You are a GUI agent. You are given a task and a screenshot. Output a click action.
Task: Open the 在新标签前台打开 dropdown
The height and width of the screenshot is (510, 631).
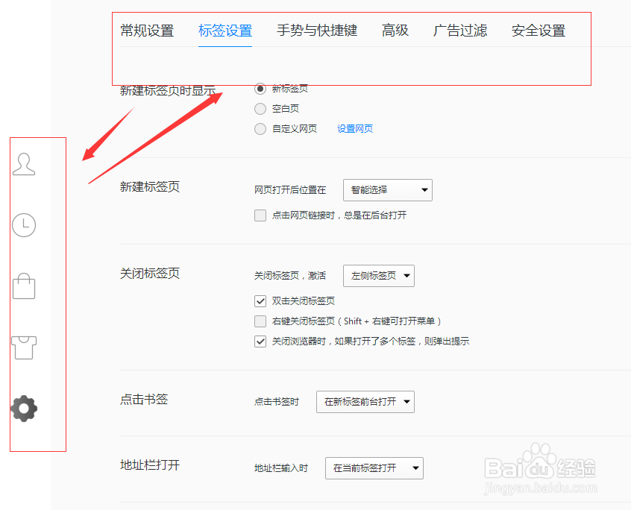coord(365,401)
